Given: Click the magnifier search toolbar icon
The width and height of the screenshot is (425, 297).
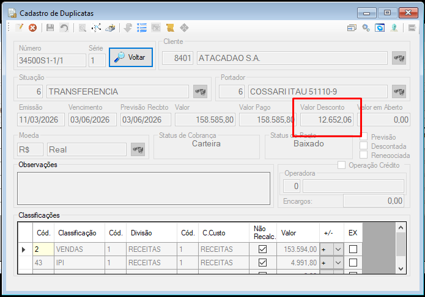Looking at the screenshot, I should 83,27.
